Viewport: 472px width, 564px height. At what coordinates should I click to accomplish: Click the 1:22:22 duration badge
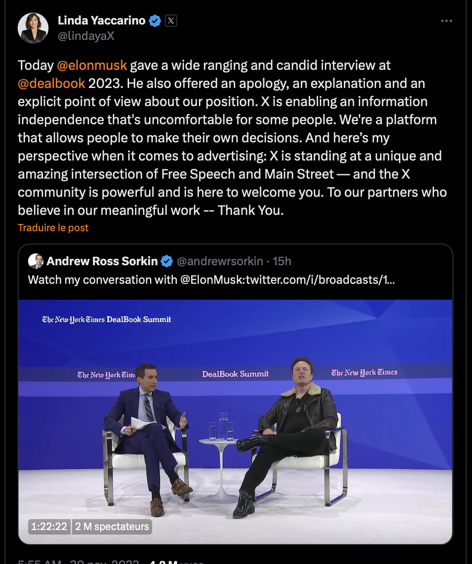pyautogui.click(x=49, y=526)
